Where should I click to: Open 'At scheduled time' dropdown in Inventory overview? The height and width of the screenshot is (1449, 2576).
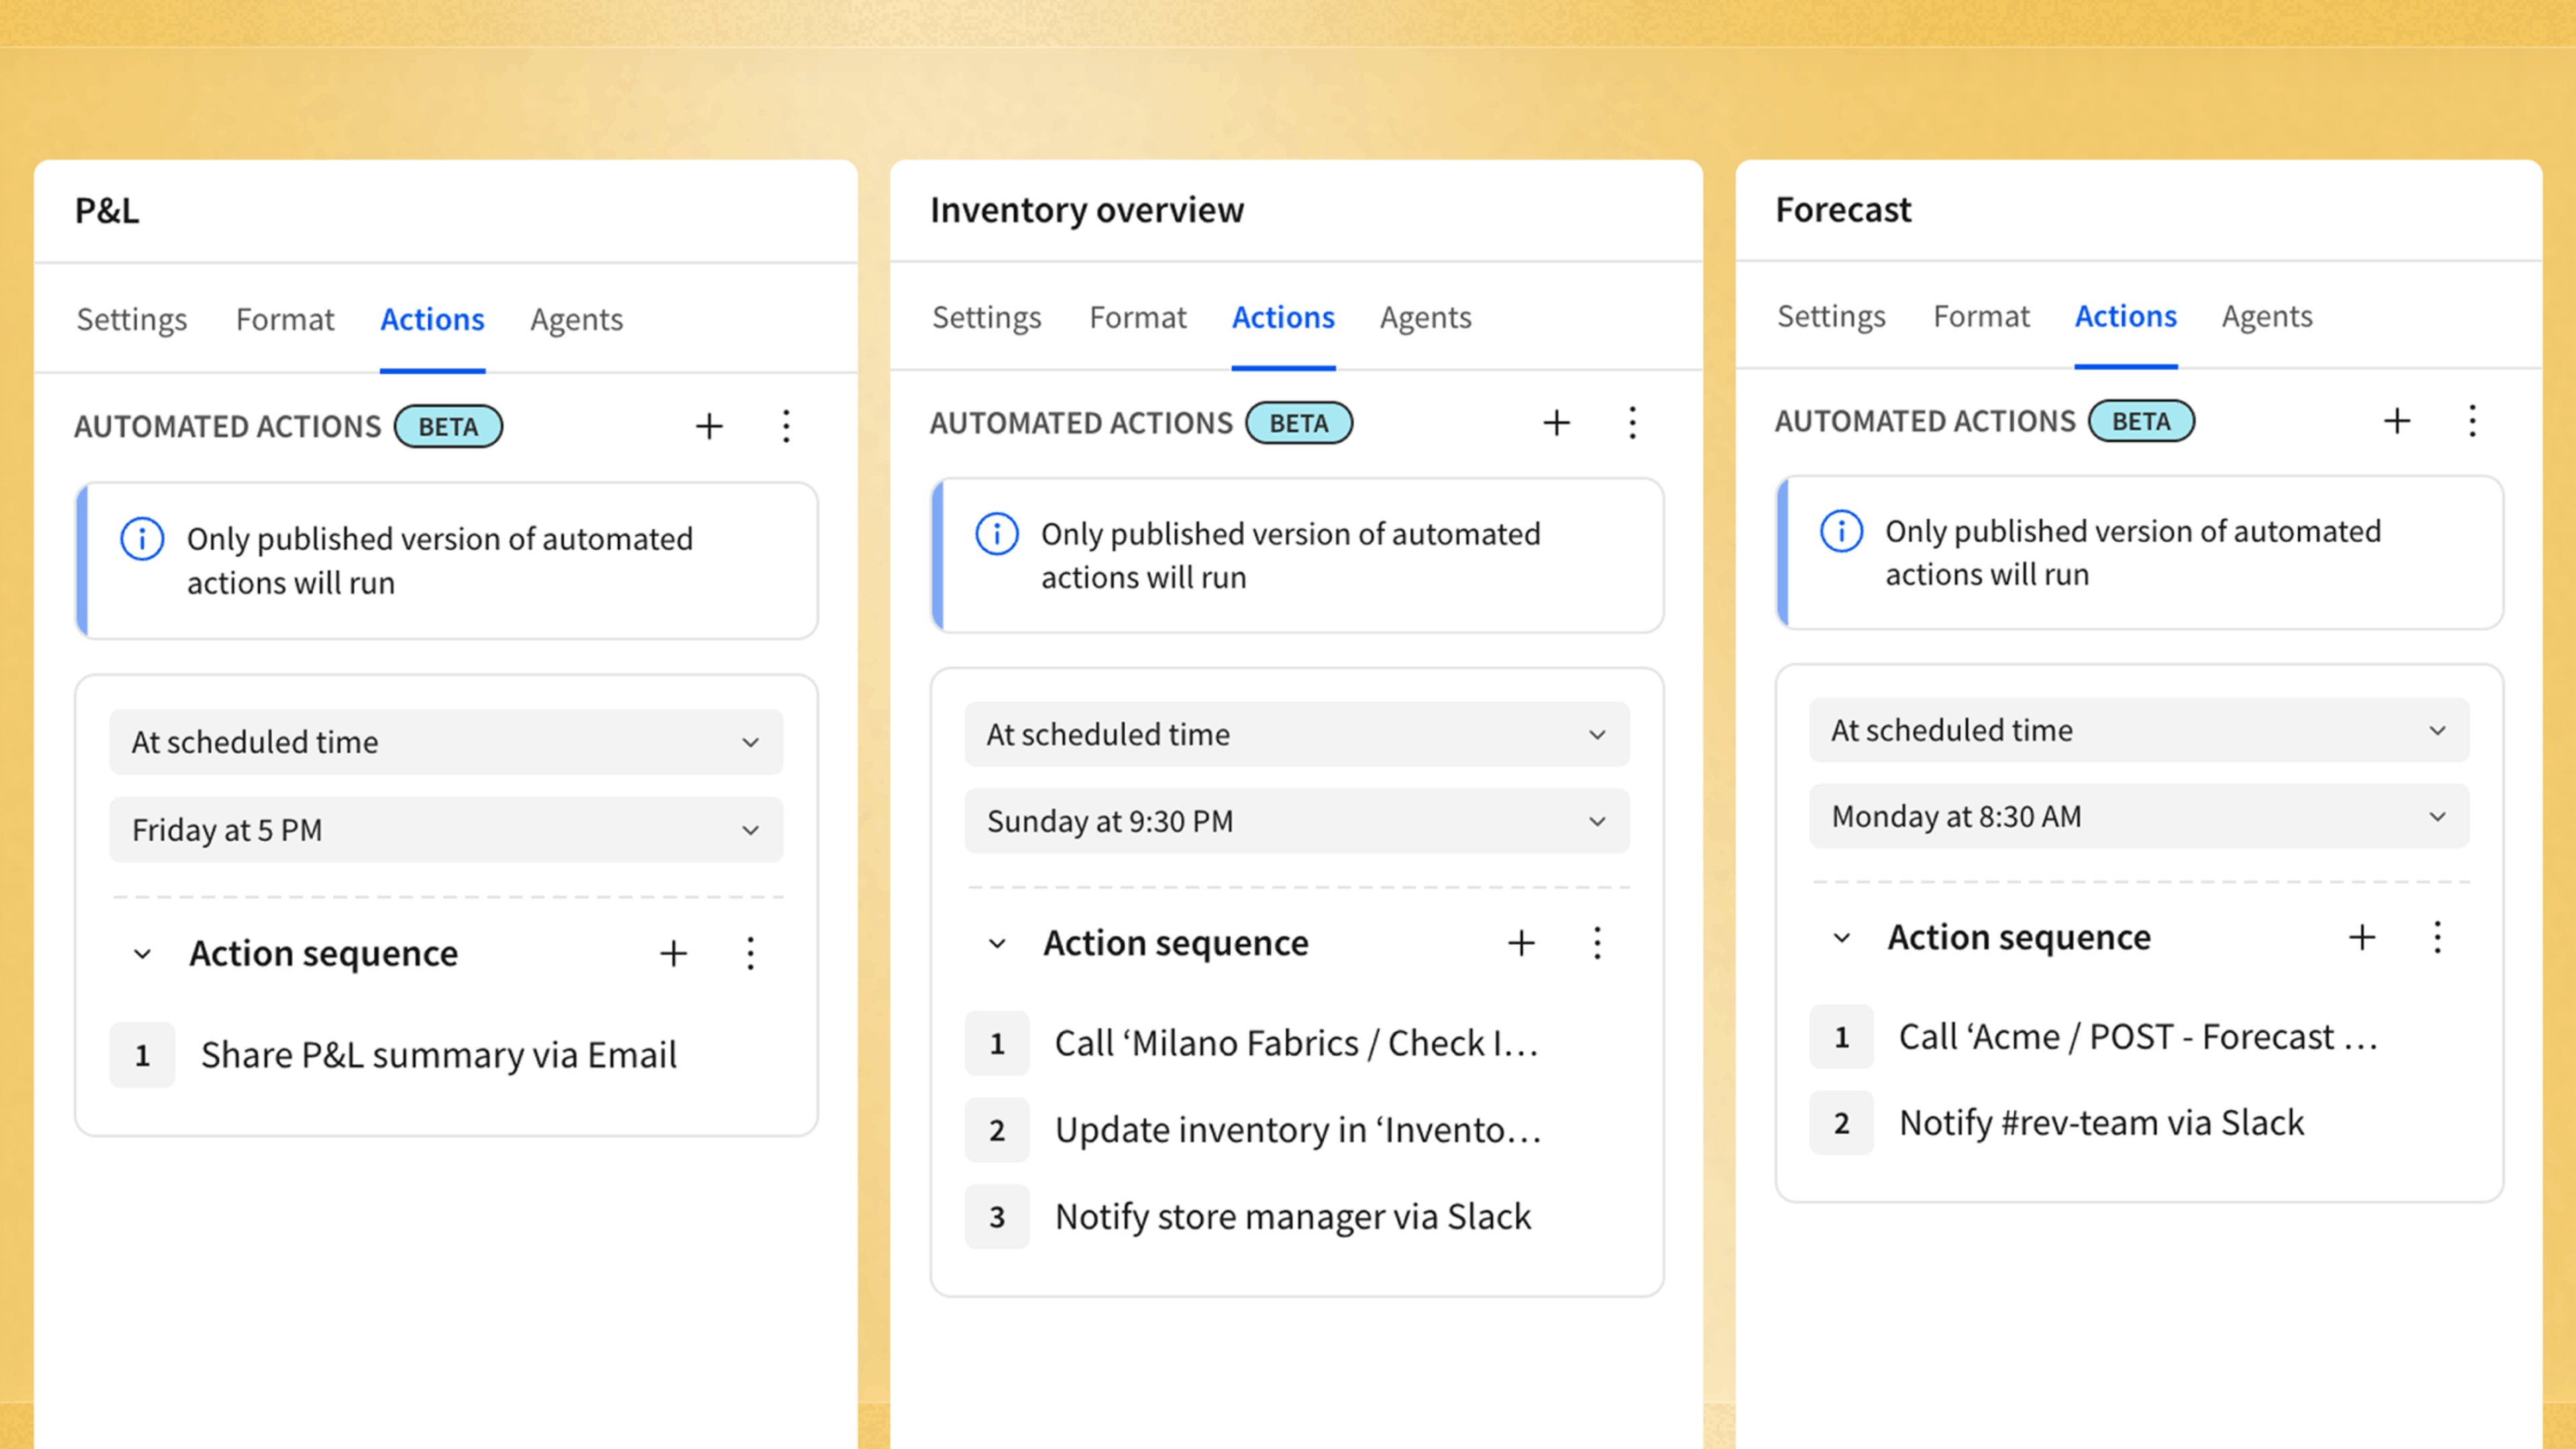click(x=1297, y=735)
